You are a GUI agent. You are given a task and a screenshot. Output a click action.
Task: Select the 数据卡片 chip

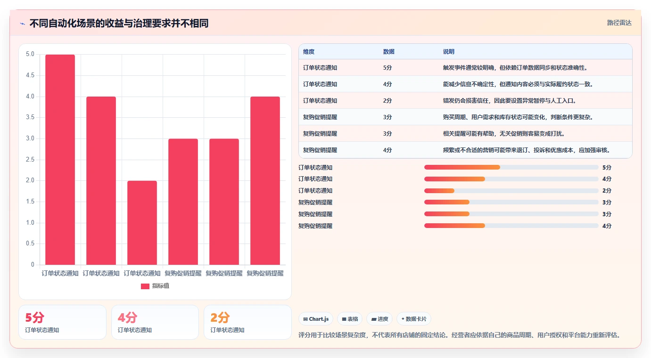(x=414, y=319)
